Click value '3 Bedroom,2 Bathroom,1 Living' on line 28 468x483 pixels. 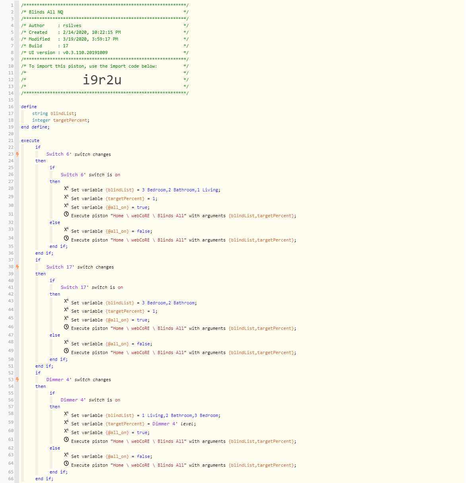[180, 190]
